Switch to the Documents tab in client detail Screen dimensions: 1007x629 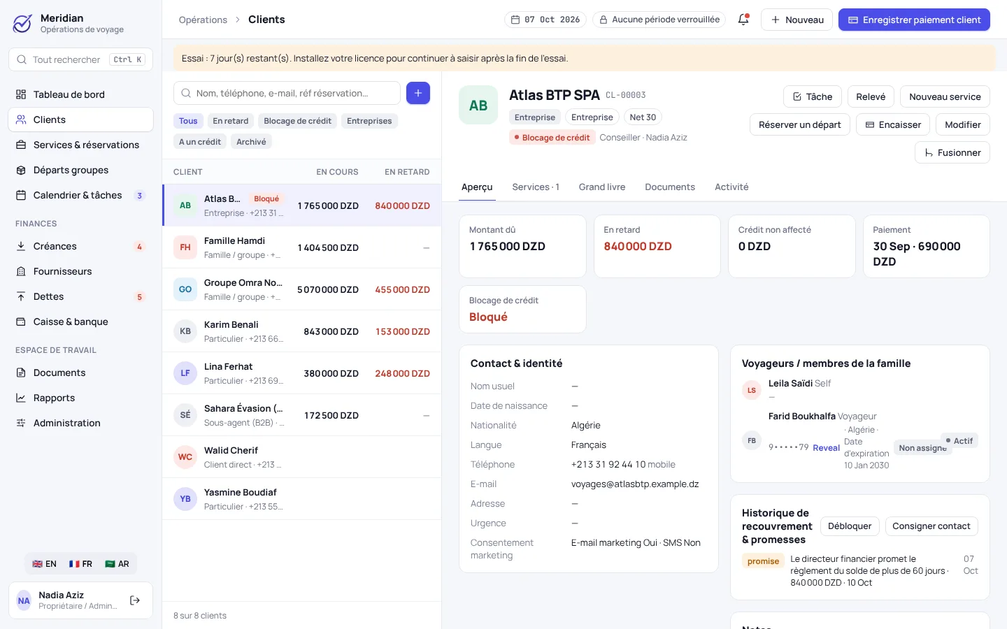(x=670, y=187)
